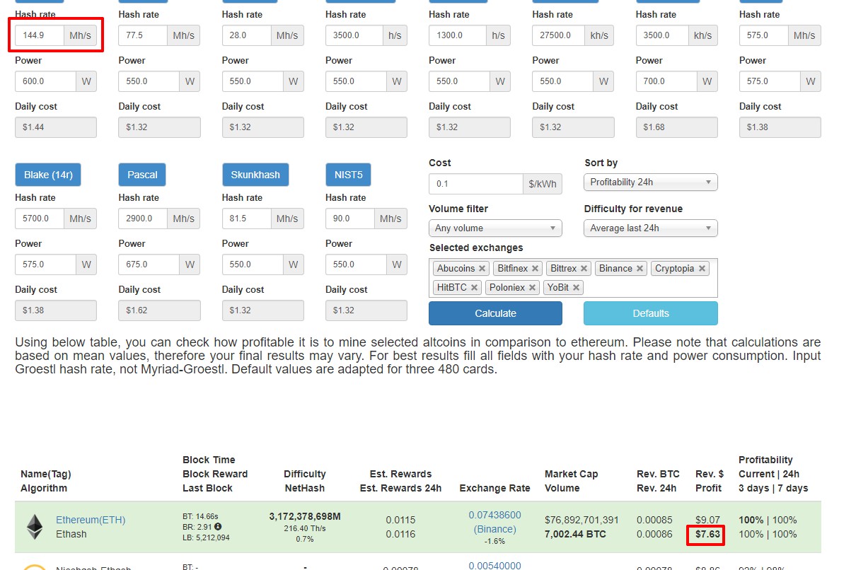Focus the 600.0 W power field
Image resolution: width=868 pixels, height=570 pixels.
coord(45,81)
